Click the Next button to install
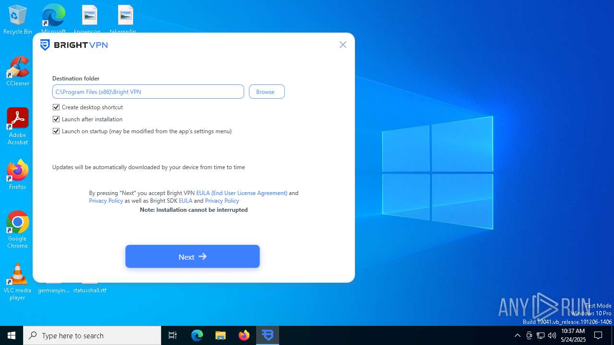 [x=192, y=256]
